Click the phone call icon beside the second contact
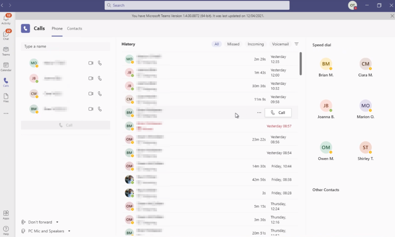Image resolution: width=395 pixels, height=237 pixels. (100, 78)
